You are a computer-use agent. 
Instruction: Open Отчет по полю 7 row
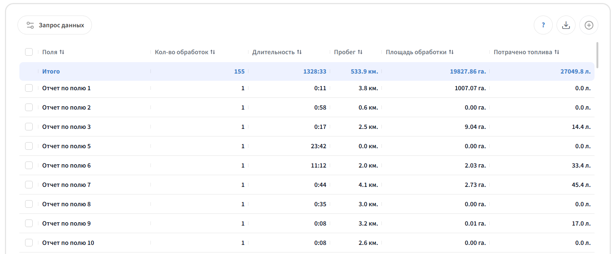point(307,185)
